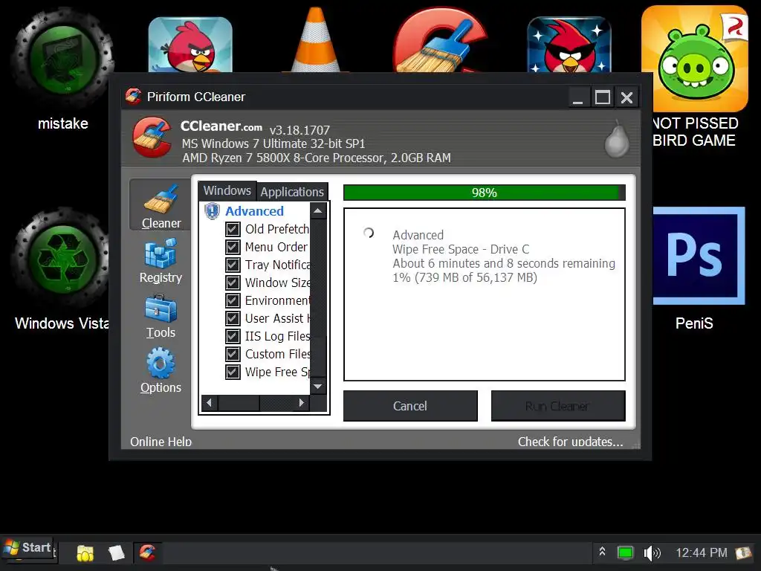Uncheck Custom Files and Folders checkbox
The height and width of the screenshot is (571, 761).
pyautogui.click(x=233, y=354)
